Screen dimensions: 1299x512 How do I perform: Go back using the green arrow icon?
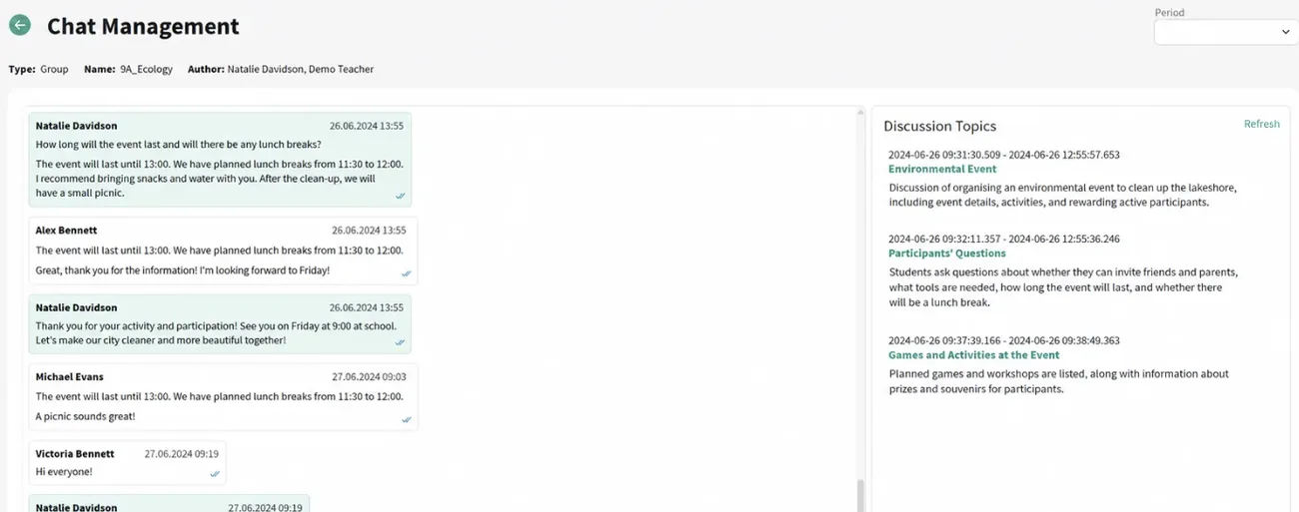19,26
